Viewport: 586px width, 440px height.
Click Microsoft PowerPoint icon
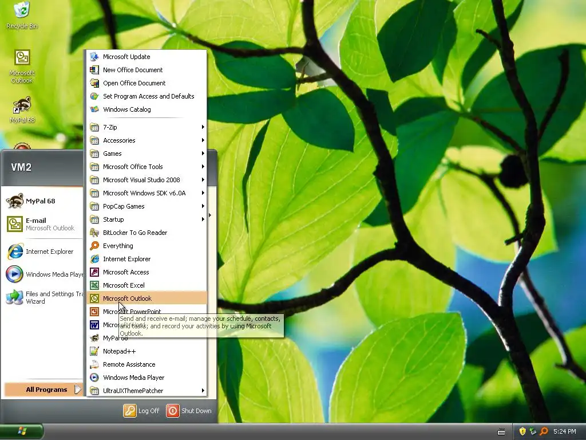point(94,311)
